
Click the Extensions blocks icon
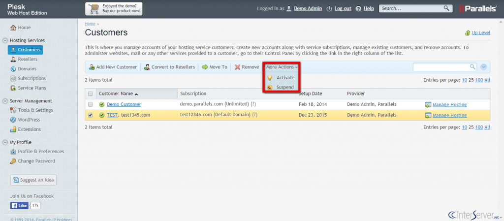pyautogui.click(x=13, y=129)
